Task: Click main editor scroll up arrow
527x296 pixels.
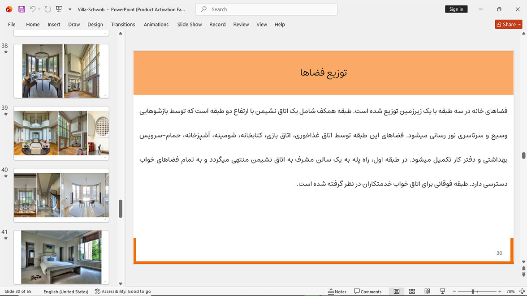Action: click(523, 33)
